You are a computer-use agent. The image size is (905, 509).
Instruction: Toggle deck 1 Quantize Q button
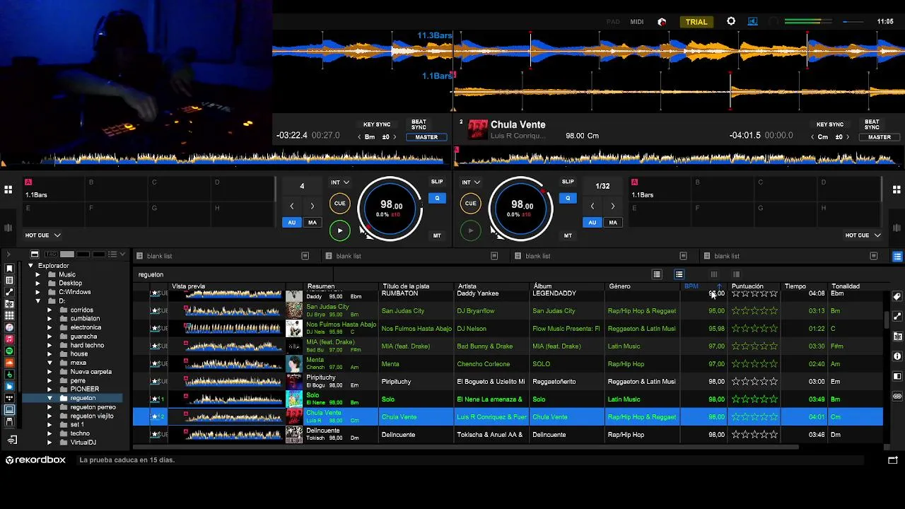point(437,198)
